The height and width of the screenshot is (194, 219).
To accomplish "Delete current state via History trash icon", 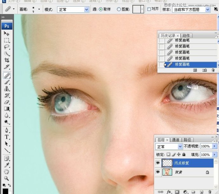I will pyautogui.click(x=213, y=70).
